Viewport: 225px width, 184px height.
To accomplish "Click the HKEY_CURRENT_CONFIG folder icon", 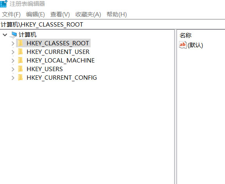I will (x=20, y=77).
